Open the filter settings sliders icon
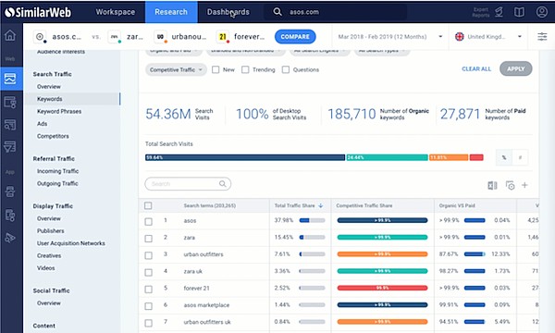 (x=542, y=36)
